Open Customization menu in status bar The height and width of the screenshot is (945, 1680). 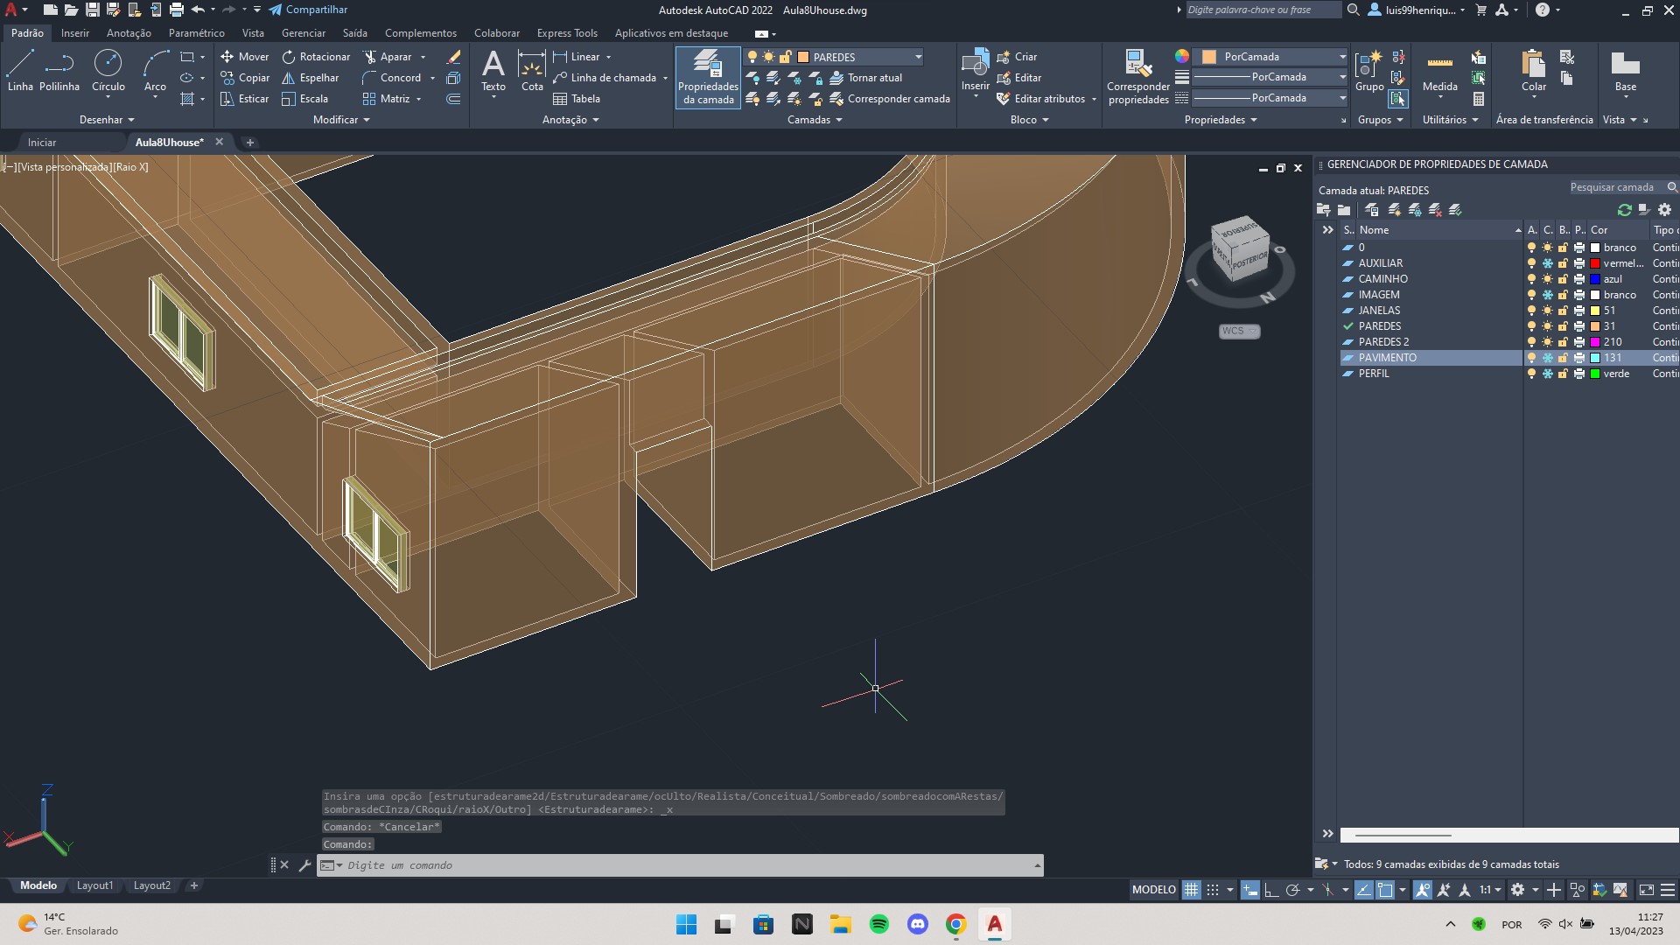coord(1667,890)
